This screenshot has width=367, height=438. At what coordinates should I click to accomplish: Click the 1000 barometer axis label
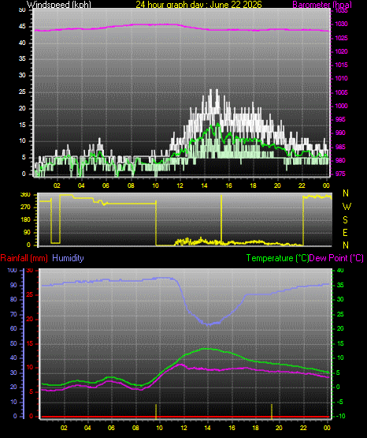[x=341, y=106]
